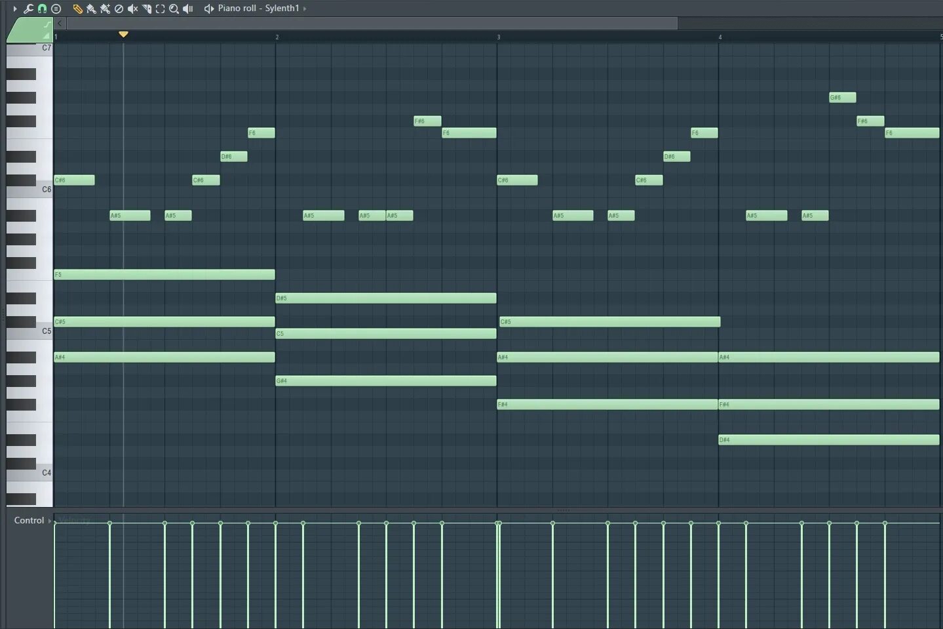Select the F#6 note in bar 4

(870, 121)
